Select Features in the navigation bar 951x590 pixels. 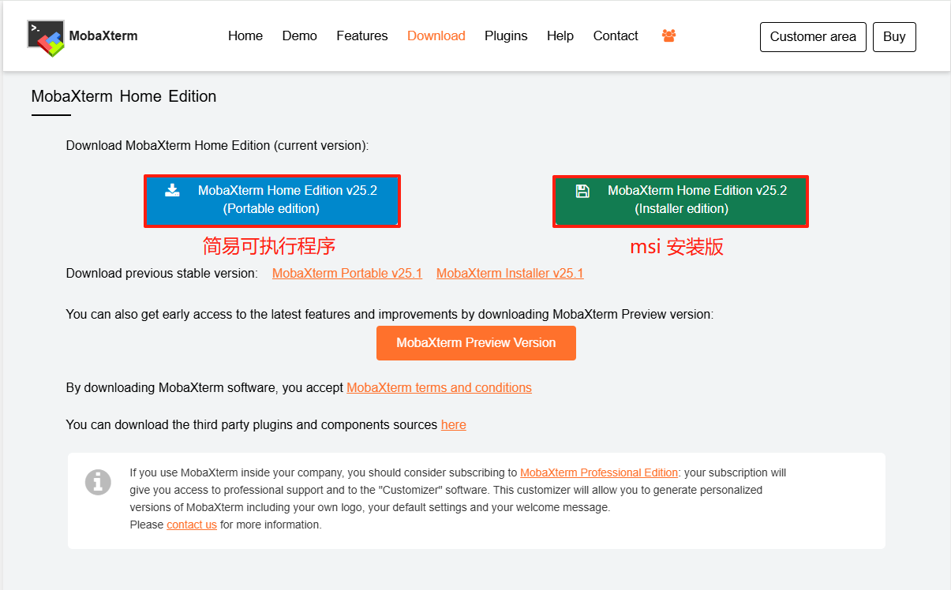(362, 36)
